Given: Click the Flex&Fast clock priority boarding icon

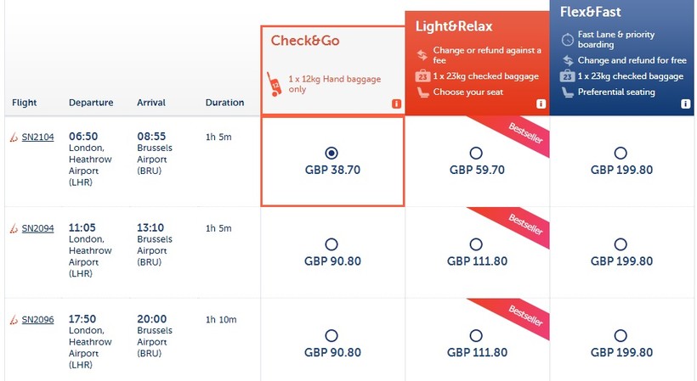Looking at the screenshot, I should [567, 39].
